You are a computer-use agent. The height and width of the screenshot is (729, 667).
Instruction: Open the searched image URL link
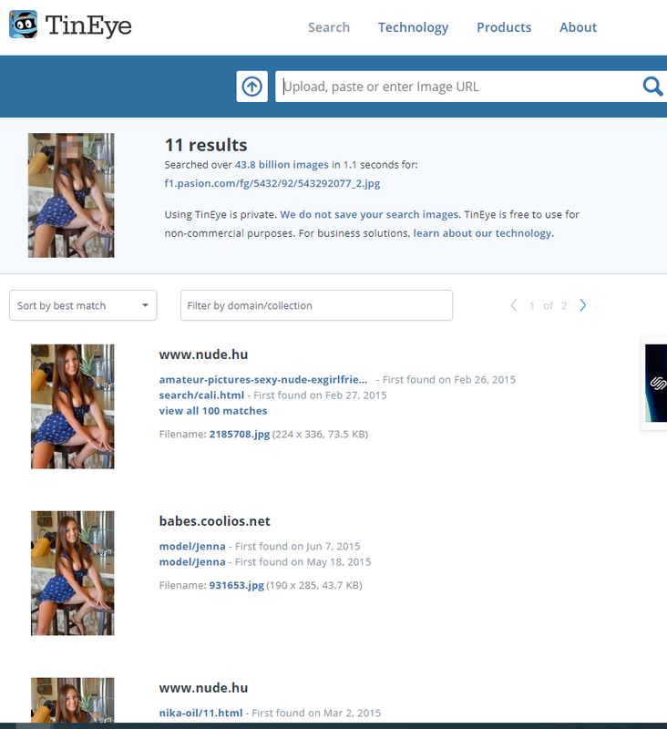tap(272, 183)
